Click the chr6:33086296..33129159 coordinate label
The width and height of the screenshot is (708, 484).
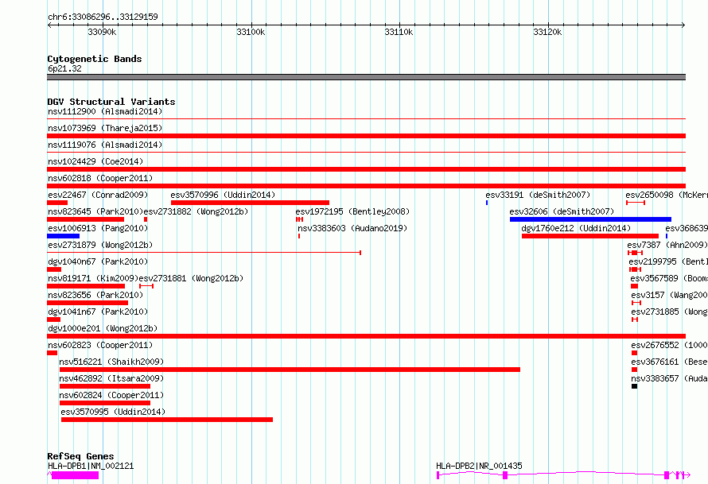tap(103, 17)
